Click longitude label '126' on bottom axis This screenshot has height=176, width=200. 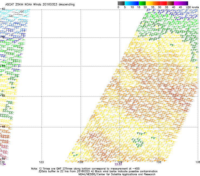pos(81,162)
